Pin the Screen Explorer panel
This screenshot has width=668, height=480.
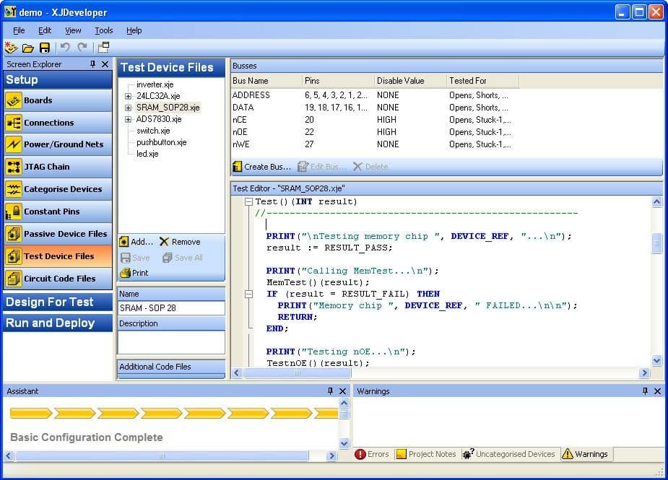point(92,64)
